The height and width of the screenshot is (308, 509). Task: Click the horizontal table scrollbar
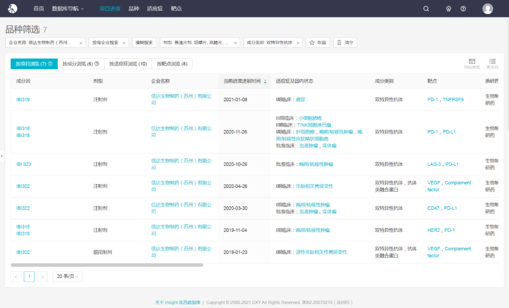[107, 265]
